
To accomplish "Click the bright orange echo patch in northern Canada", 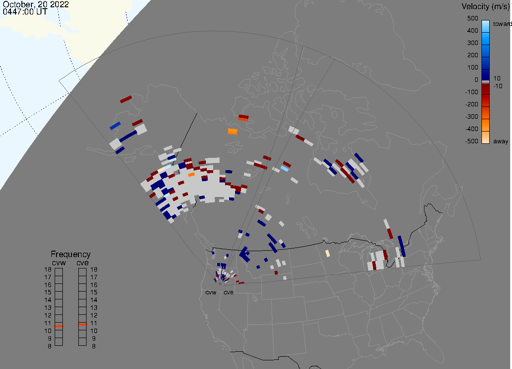I will click(x=232, y=131).
